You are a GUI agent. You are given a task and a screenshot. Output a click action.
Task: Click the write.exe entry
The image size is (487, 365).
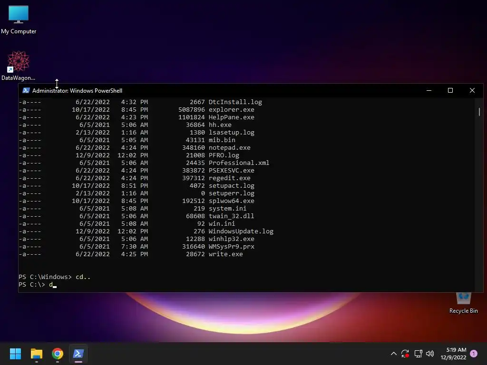(x=226, y=254)
